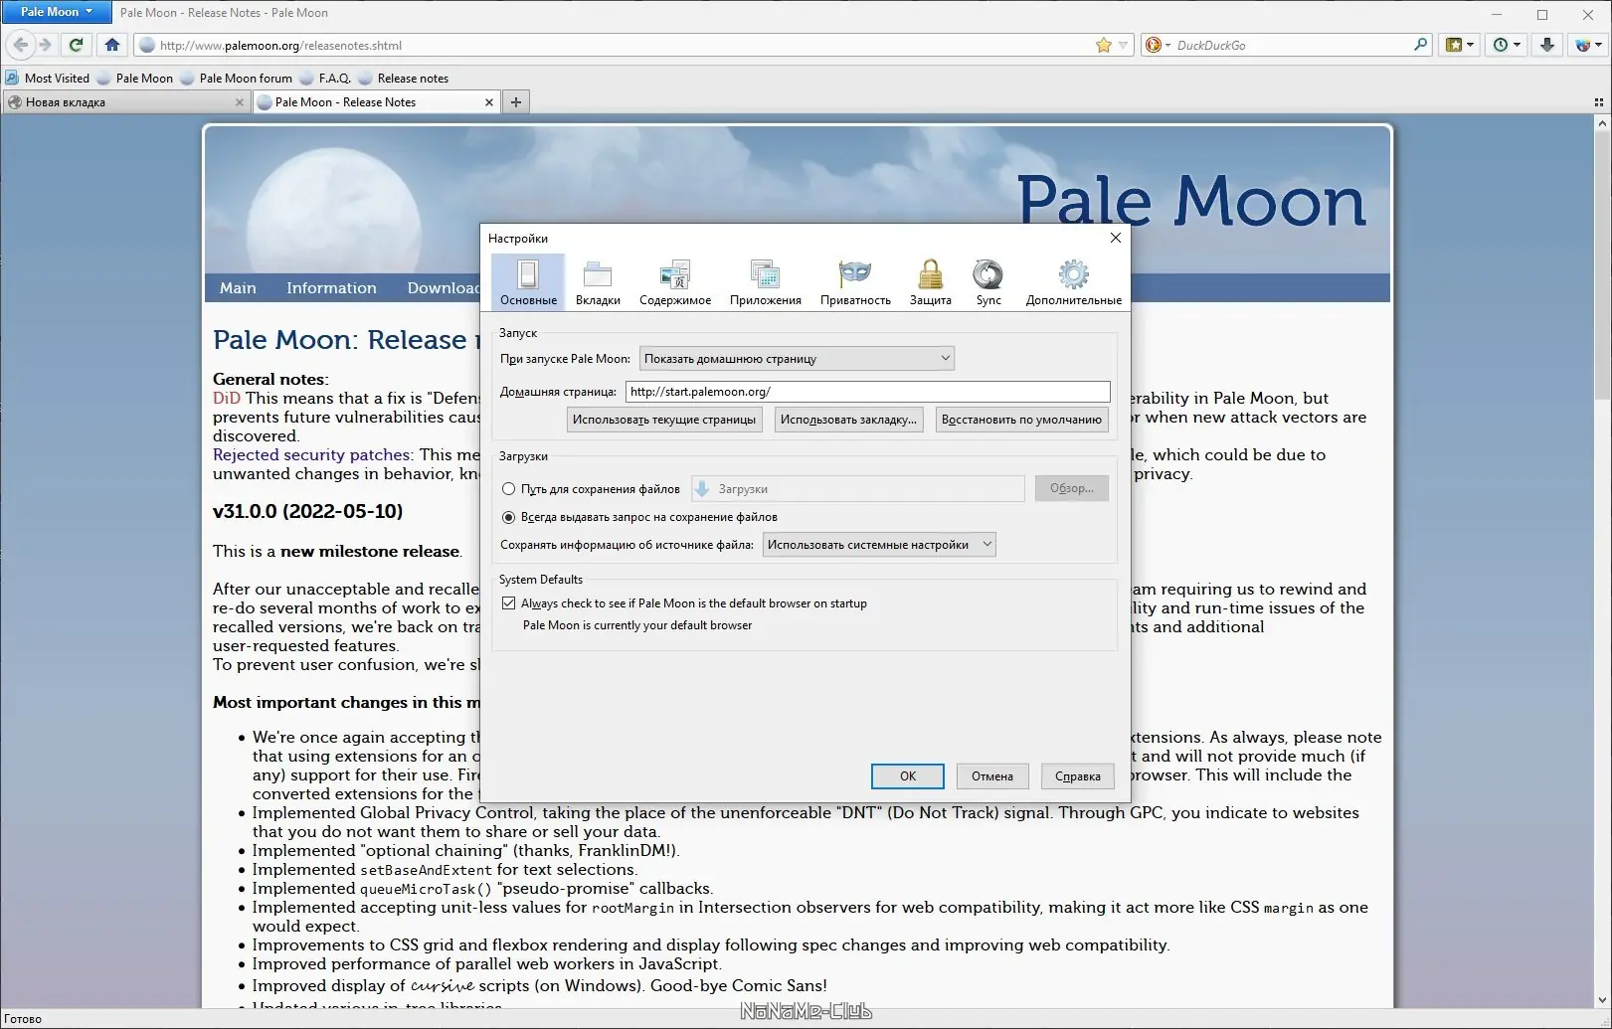The image size is (1612, 1029).
Task: Click into the DuckDuckGo search field
Action: click(1293, 45)
